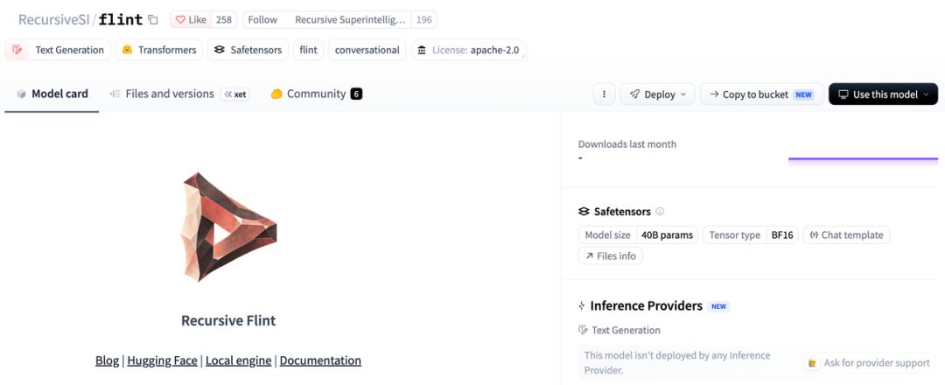
Task: Select the Text Generation tag
Action: 58,50
